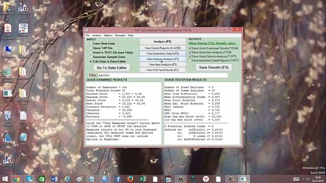Click inside Quick Examinee Results text box

pos(124,113)
